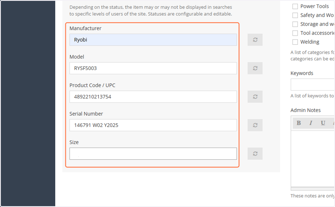Viewport: 335px width, 207px height.
Task: Check the Power Tools category
Action: pos(295,6)
